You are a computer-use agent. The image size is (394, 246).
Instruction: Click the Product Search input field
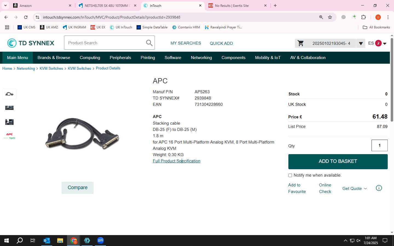(105, 43)
